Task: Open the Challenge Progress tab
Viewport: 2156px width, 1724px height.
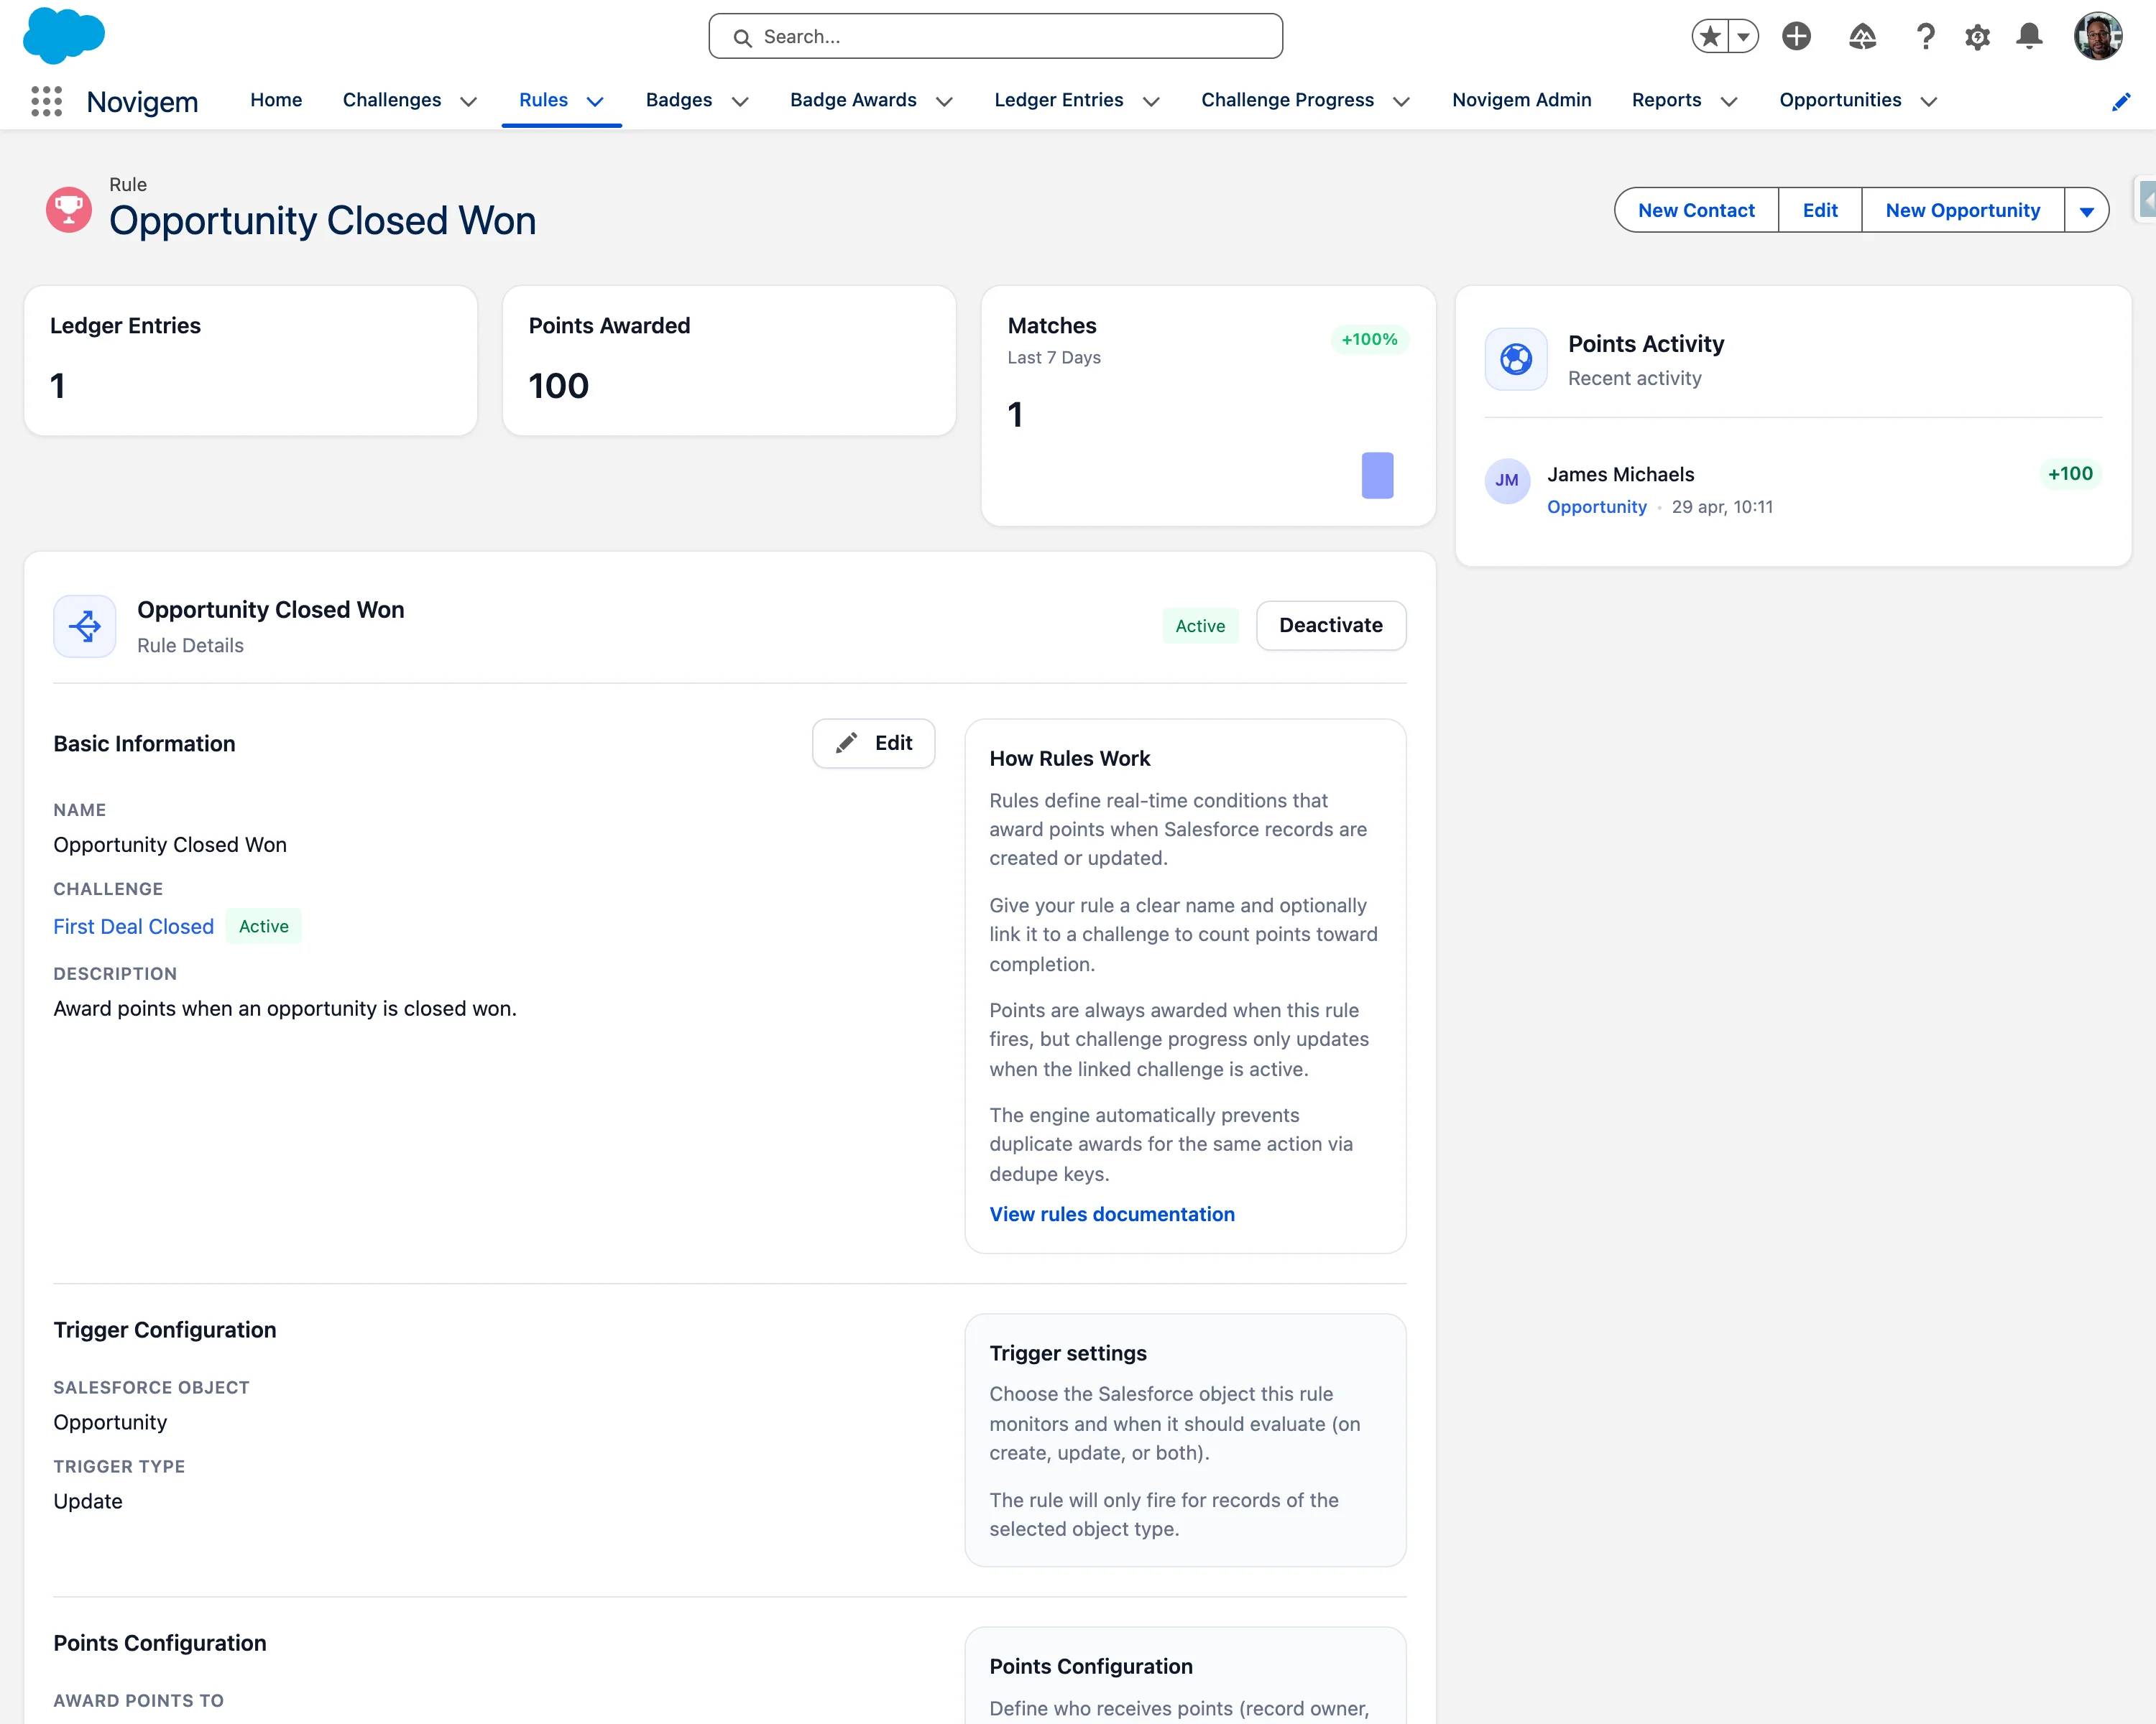Action: tap(1288, 100)
